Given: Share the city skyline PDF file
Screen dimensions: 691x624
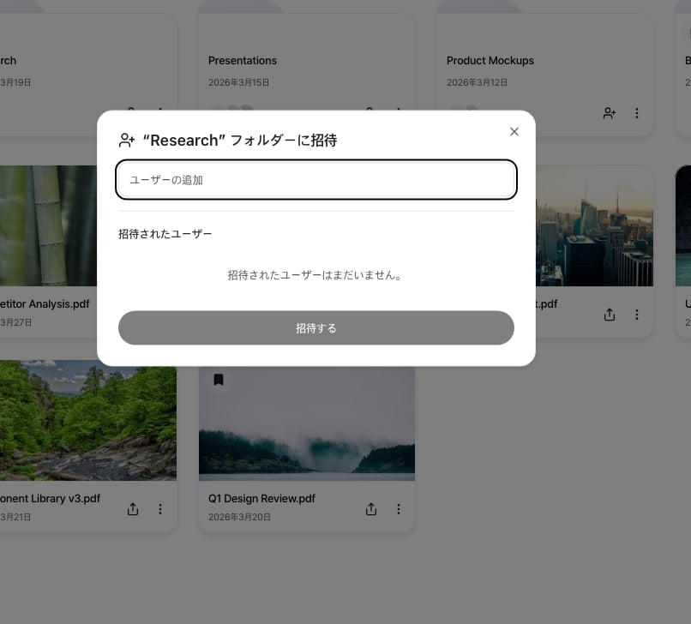Looking at the screenshot, I should (609, 315).
